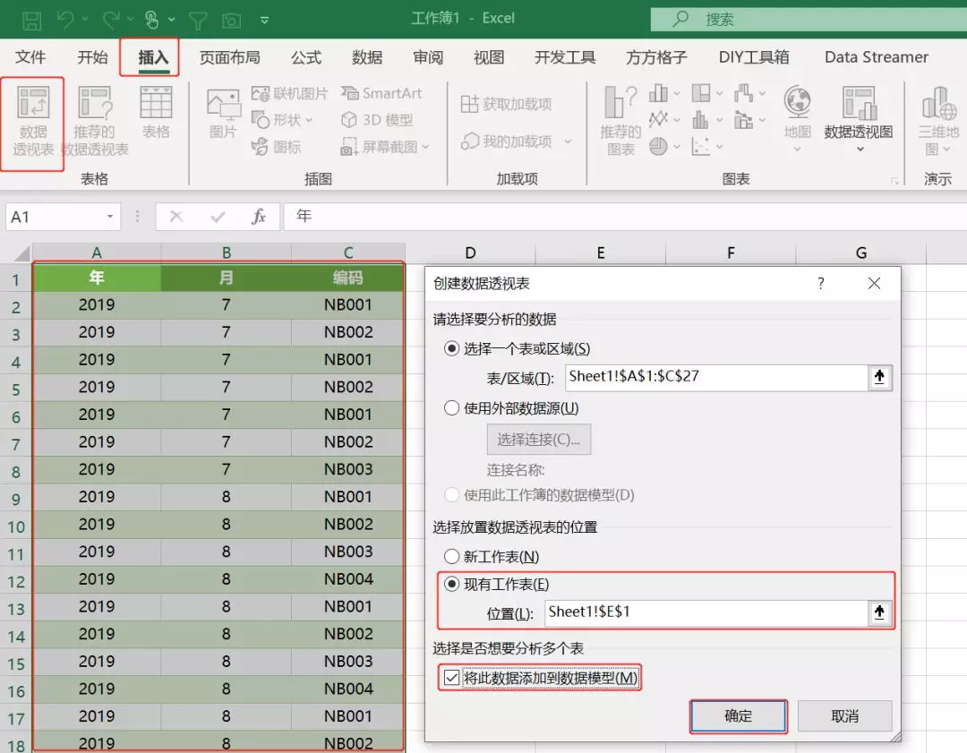Confirm with the 确定 button
Screen dimensions: 967x753
[x=738, y=715]
